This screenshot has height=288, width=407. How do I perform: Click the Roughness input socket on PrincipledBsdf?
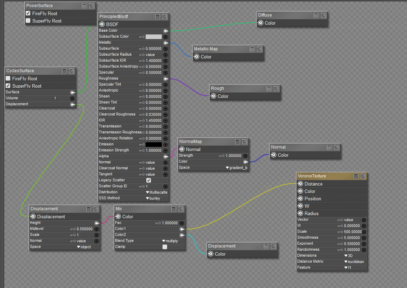pyautogui.click(x=165, y=79)
